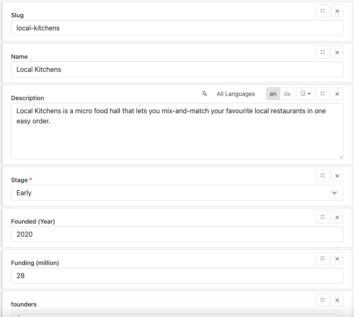Open the Stage dropdown showing Early
This screenshot has width=354, height=317.
tap(177, 193)
